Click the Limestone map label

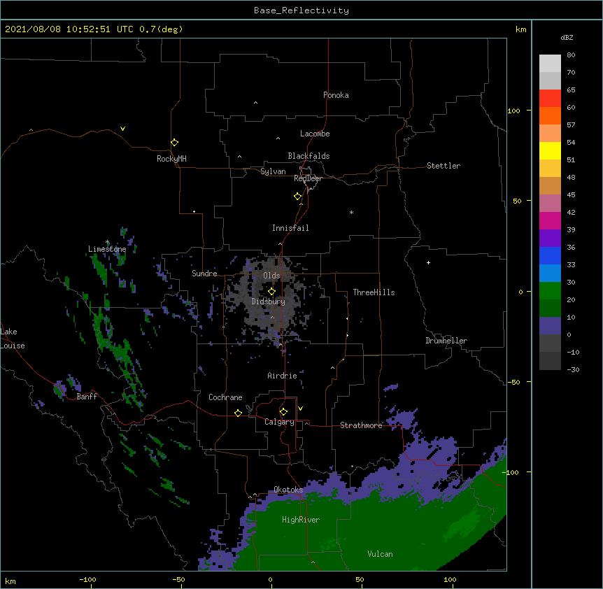[x=107, y=249]
